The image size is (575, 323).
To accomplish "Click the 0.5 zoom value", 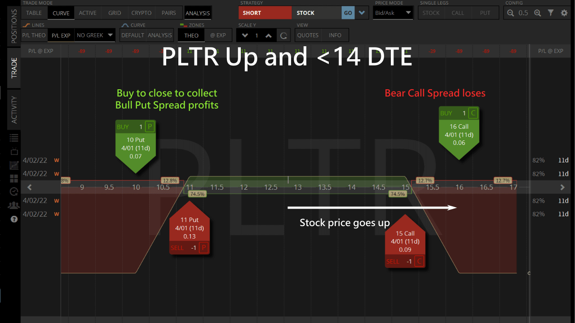I will pyautogui.click(x=523, y=13).
